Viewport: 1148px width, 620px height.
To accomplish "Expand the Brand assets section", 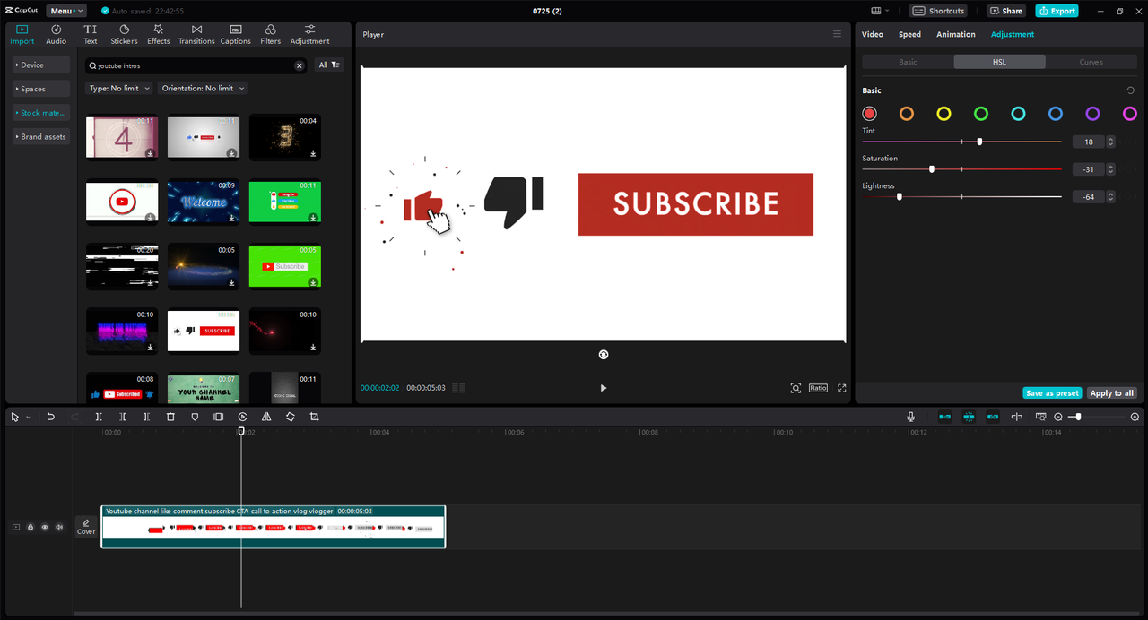I will point(41,136).
